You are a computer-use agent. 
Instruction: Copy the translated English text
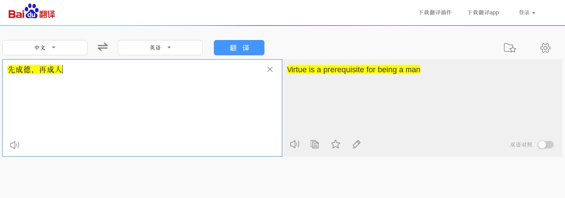pos(315,144)
